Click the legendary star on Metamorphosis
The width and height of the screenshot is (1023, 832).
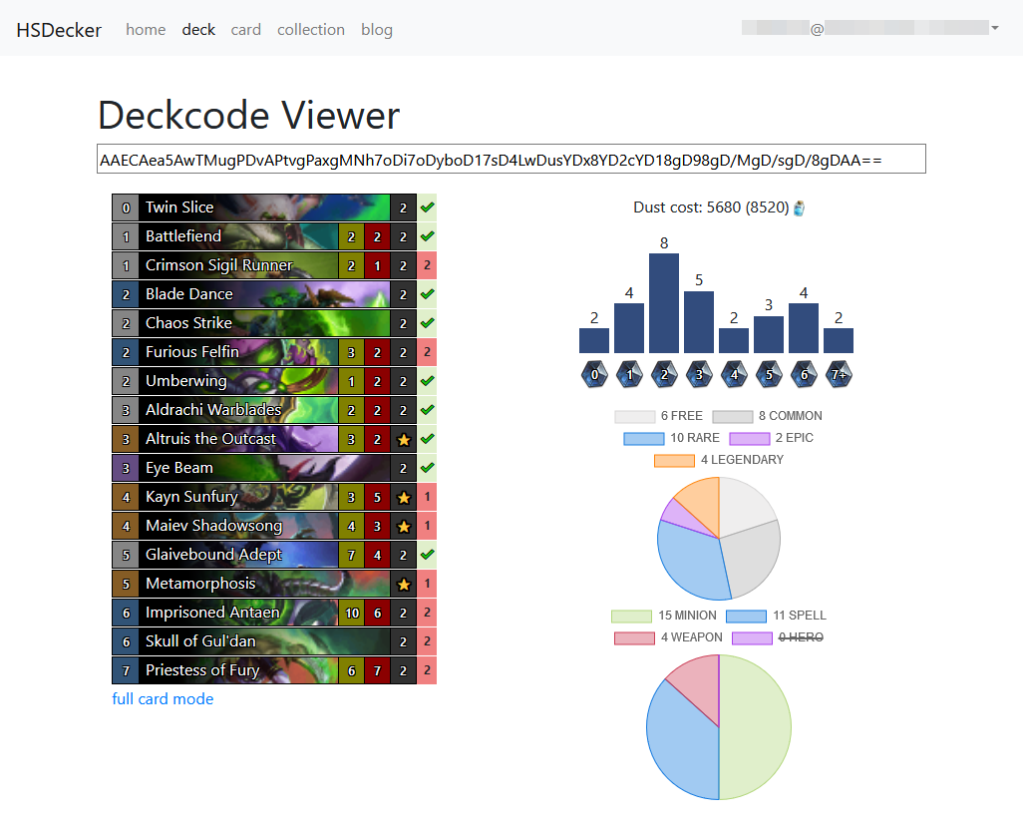pyautogui.click(x=403, y=584)
